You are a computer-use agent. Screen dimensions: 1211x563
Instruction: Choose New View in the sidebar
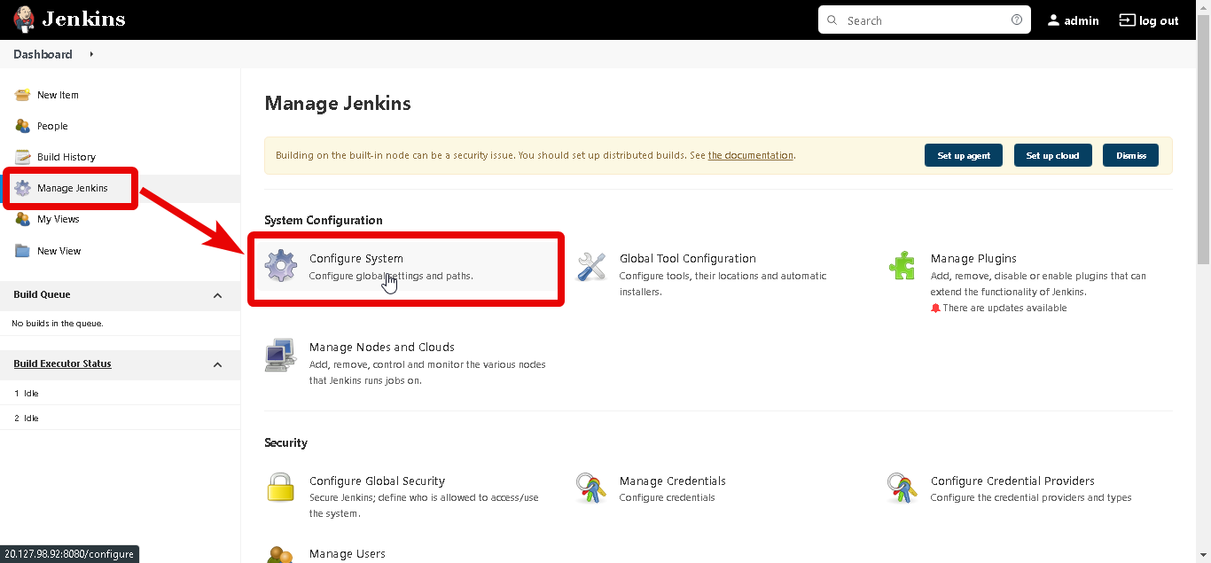coord(59,251)
